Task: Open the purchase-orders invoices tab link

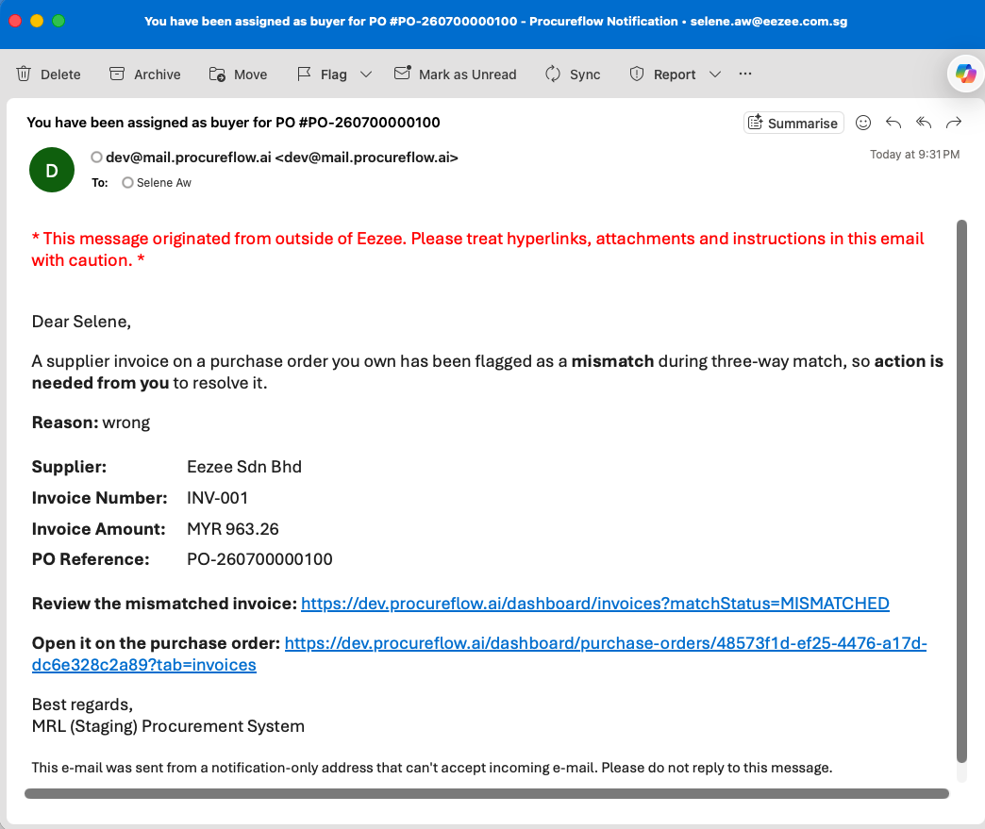Action: [x=480, y=654]
